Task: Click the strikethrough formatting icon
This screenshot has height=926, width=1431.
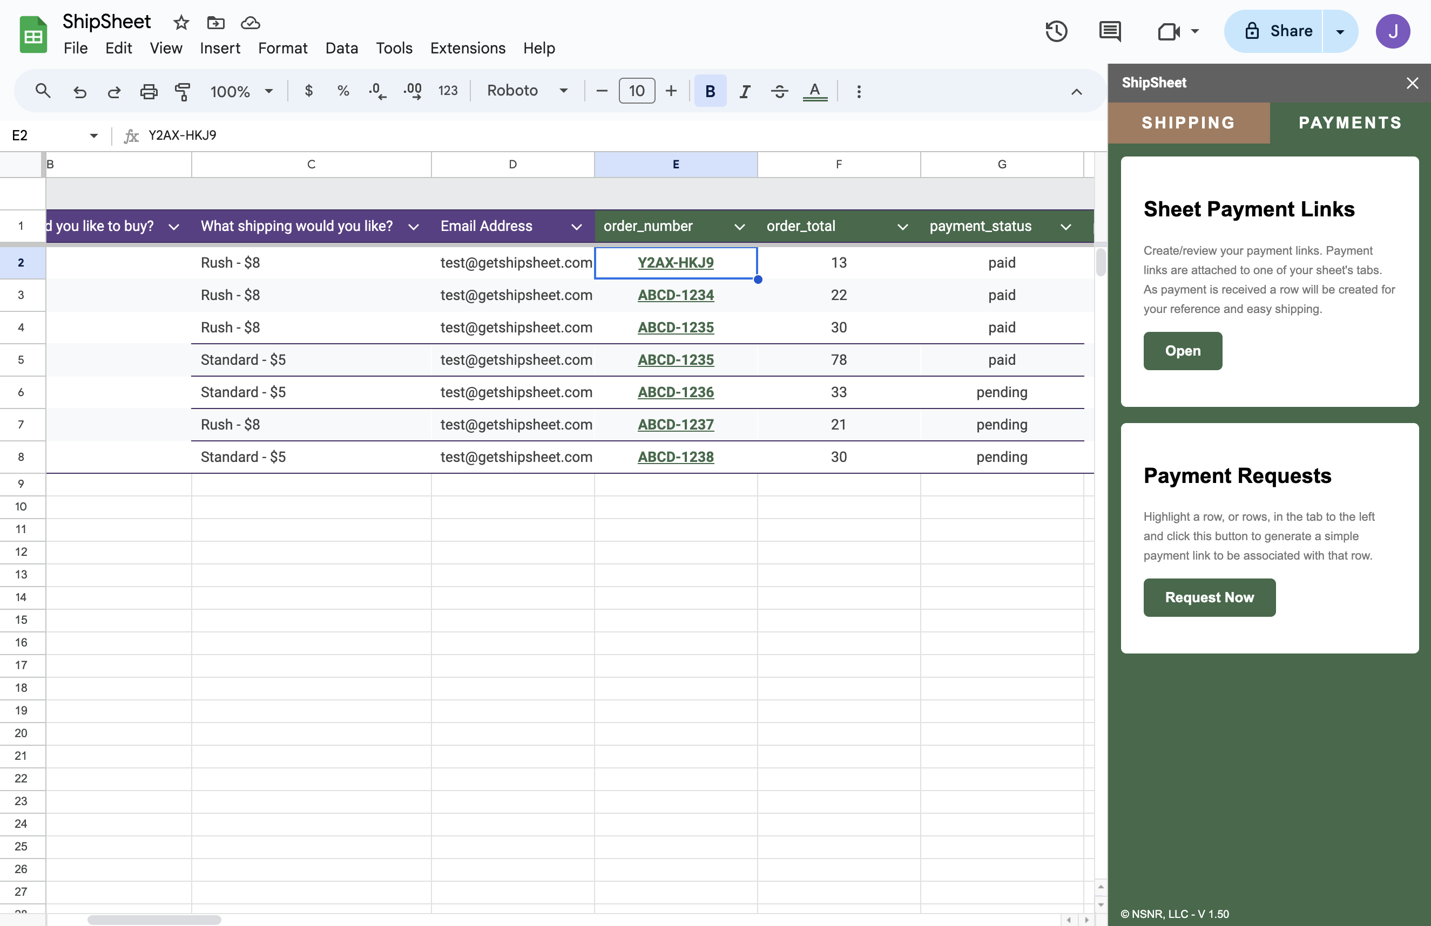Action: coord(779,91)
